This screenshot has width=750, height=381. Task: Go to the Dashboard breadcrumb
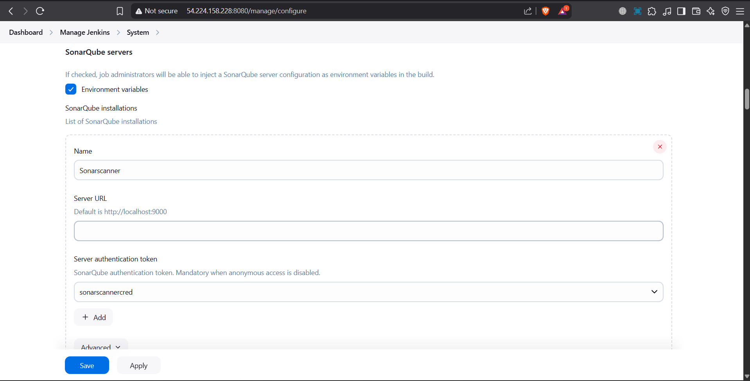pos(26,32)
